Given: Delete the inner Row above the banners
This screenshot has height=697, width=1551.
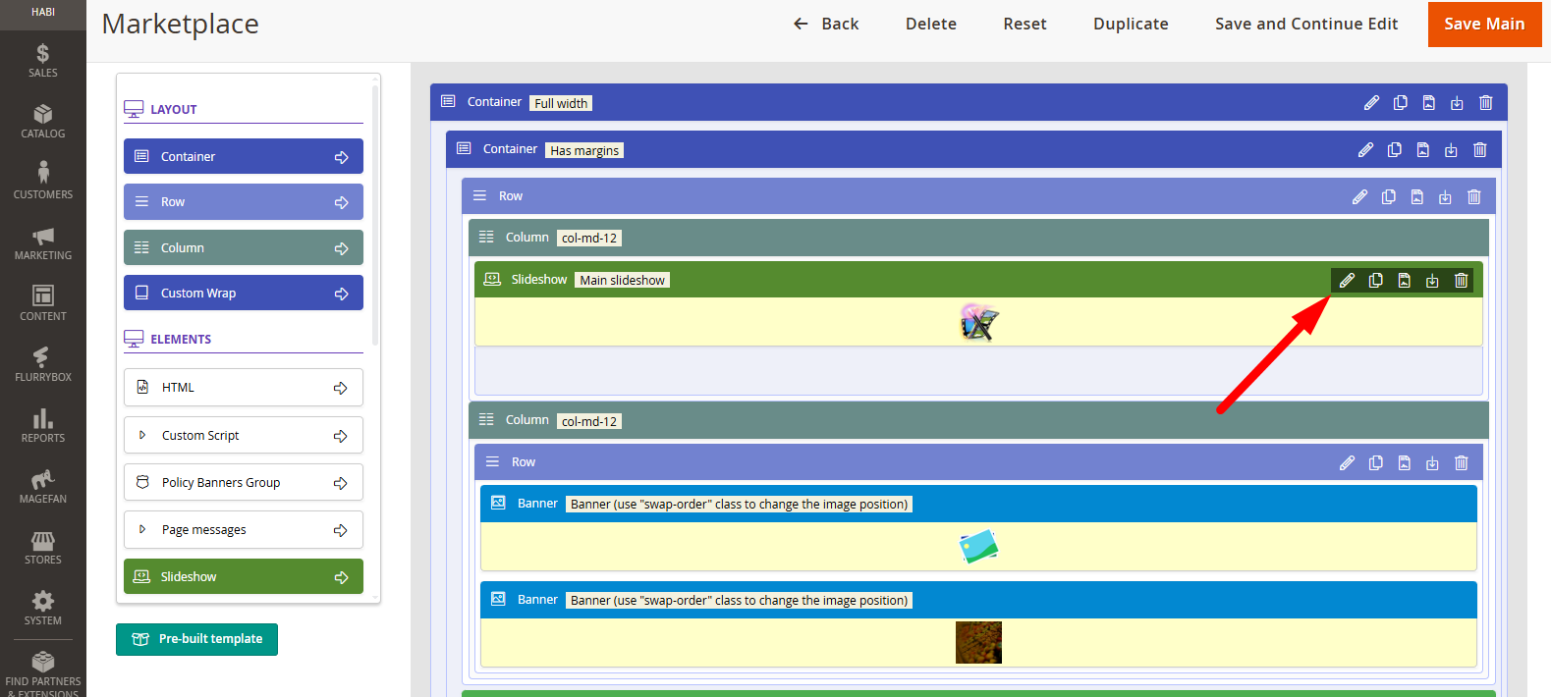Looking at the screenshot, I should (1461, 463).
